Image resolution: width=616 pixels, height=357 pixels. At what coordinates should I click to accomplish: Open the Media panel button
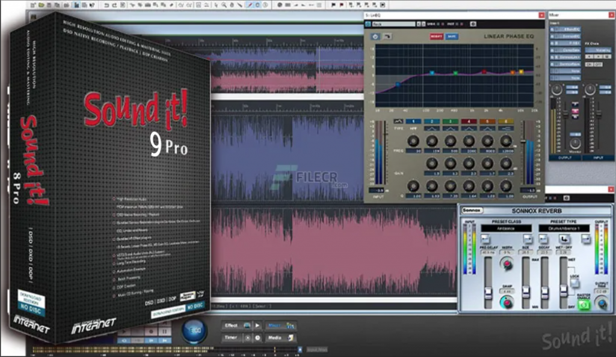tap(275, 338)
